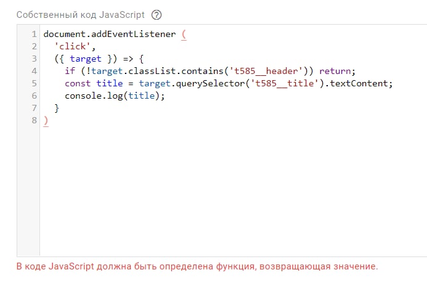The width and height of the screenshot is (427, 283).
Task: Click classList.contains on line 4
Action: (176, 71)
